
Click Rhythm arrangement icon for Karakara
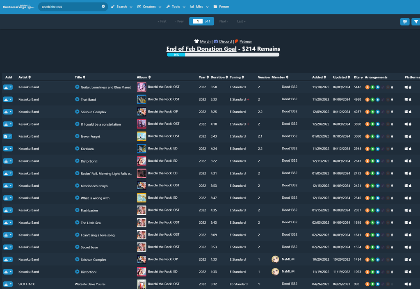(372, 149)
